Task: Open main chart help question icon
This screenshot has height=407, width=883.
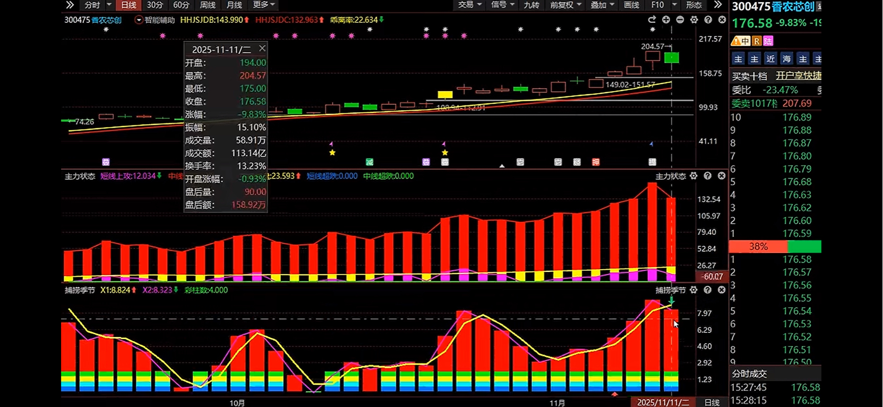Action: click(x=708, y=20)
